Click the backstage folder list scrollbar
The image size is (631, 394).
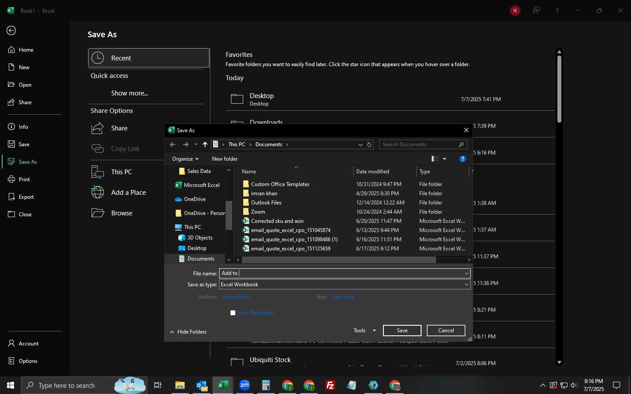click(559, 89)
